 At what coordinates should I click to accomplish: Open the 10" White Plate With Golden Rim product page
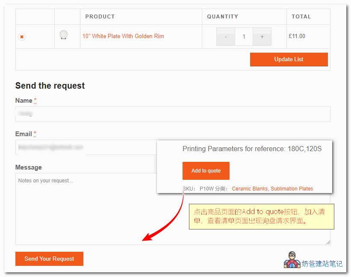[123, 36]
